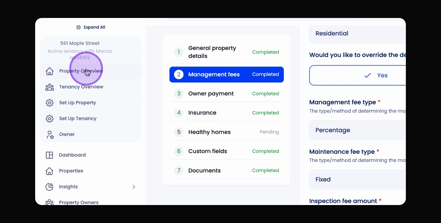Click Inspection fee amount label
Viewport: 441px width, 223px height.
click(x=343, y=201)
